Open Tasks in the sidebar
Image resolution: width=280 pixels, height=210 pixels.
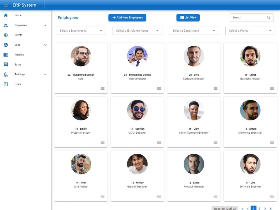(x=18, y=64)
